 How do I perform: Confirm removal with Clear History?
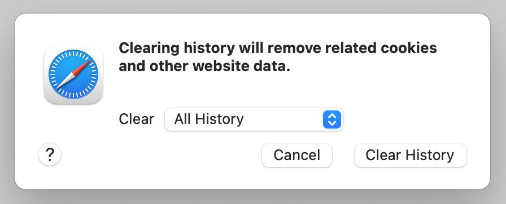pyautogui.click(x=410, y=156)
